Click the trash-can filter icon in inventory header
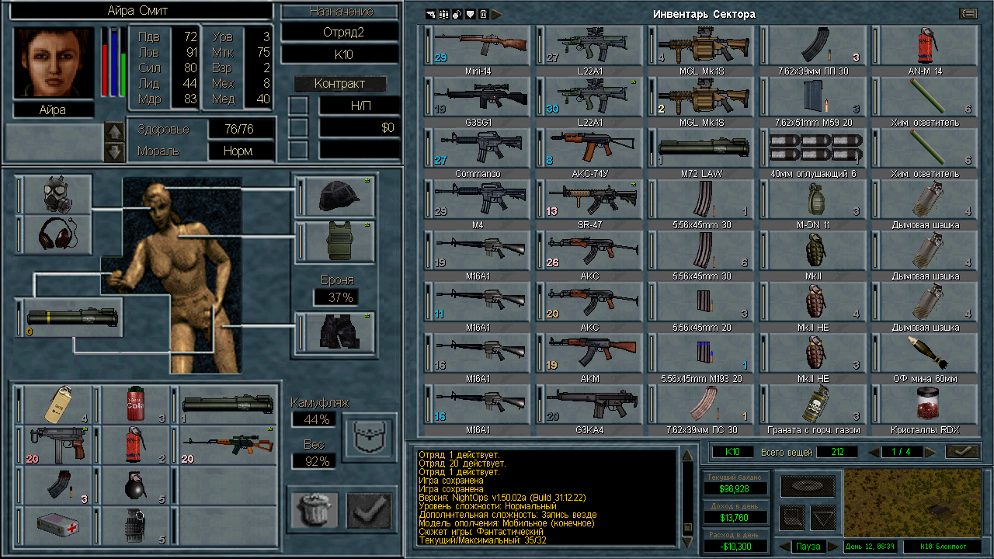The height and width of the screenshot is (559, 994). point(483,14)
